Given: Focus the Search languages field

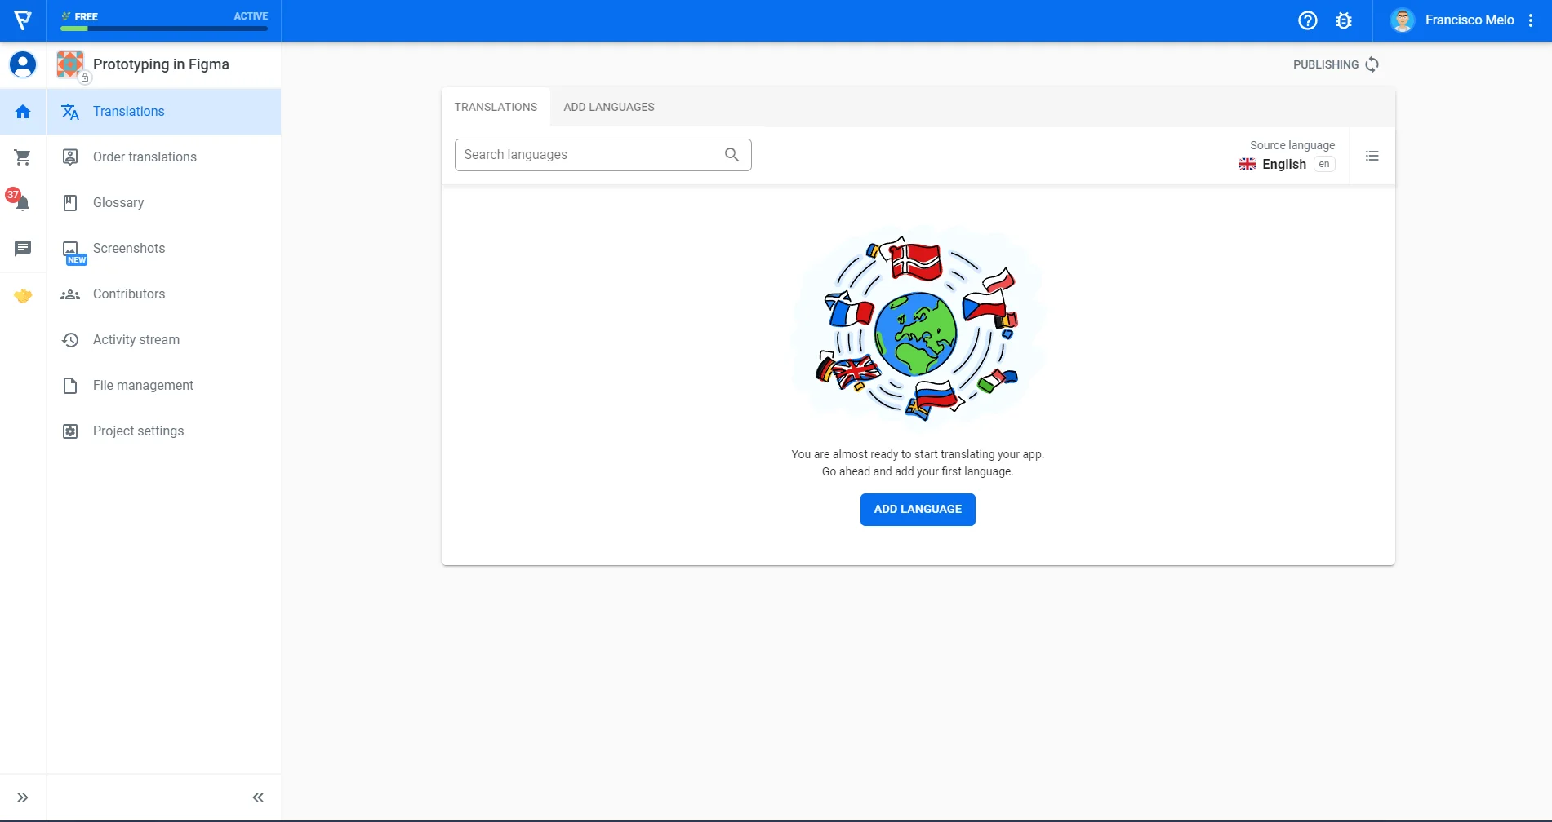Looking at the screenshot, I should [589, 155].
